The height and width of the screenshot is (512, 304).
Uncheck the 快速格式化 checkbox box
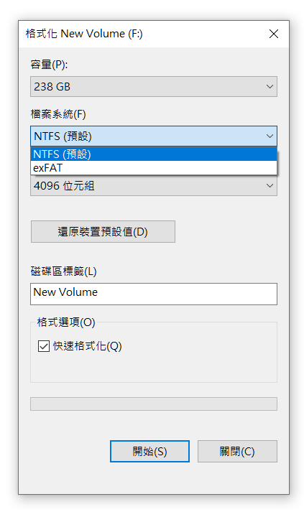44,346
